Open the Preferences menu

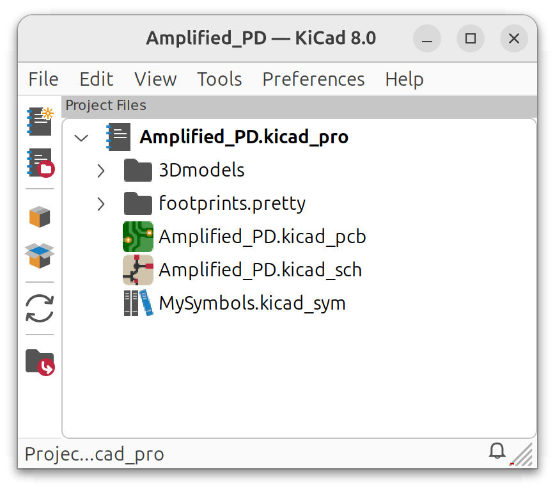(x=313, y=79)
